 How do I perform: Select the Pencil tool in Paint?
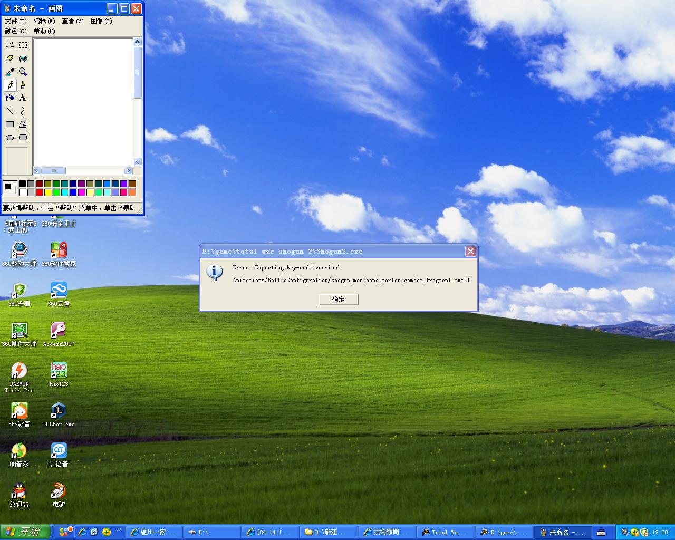[9, 85]
